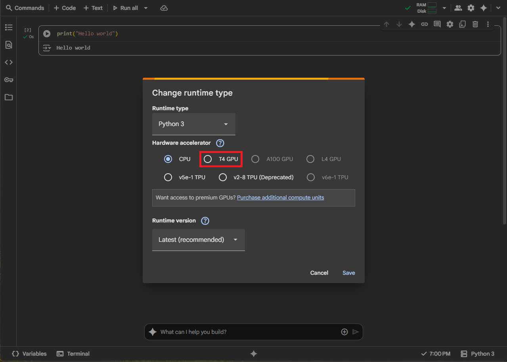Open the Files folder icon in sidebar
507x362 pixels.
point(9,97)
